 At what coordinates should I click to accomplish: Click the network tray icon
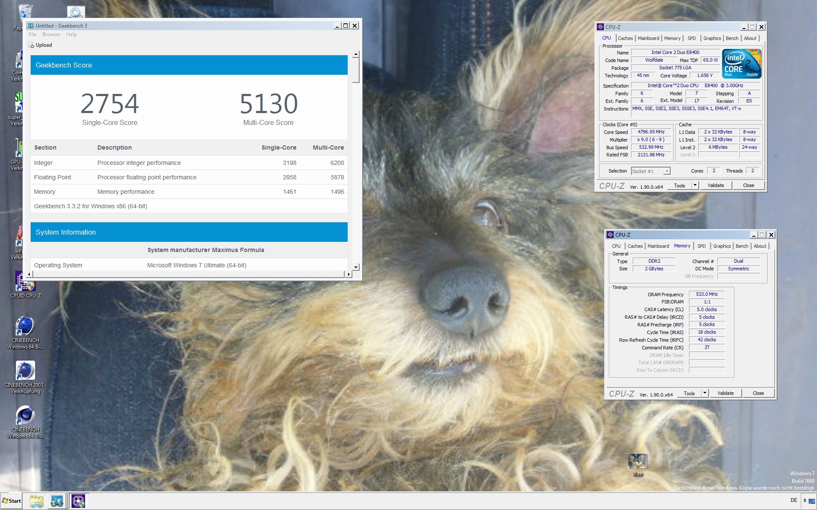[812, 501]
